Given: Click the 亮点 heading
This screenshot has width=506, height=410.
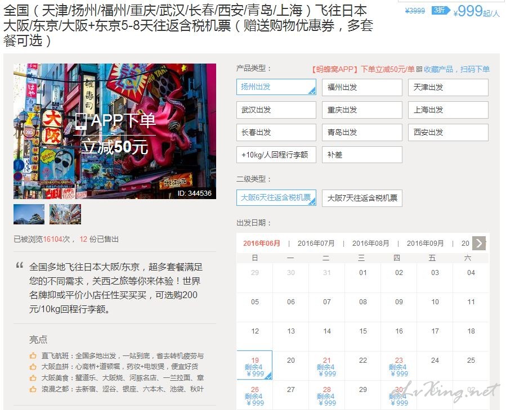Looking at the screenshot, I should [38, 339].
